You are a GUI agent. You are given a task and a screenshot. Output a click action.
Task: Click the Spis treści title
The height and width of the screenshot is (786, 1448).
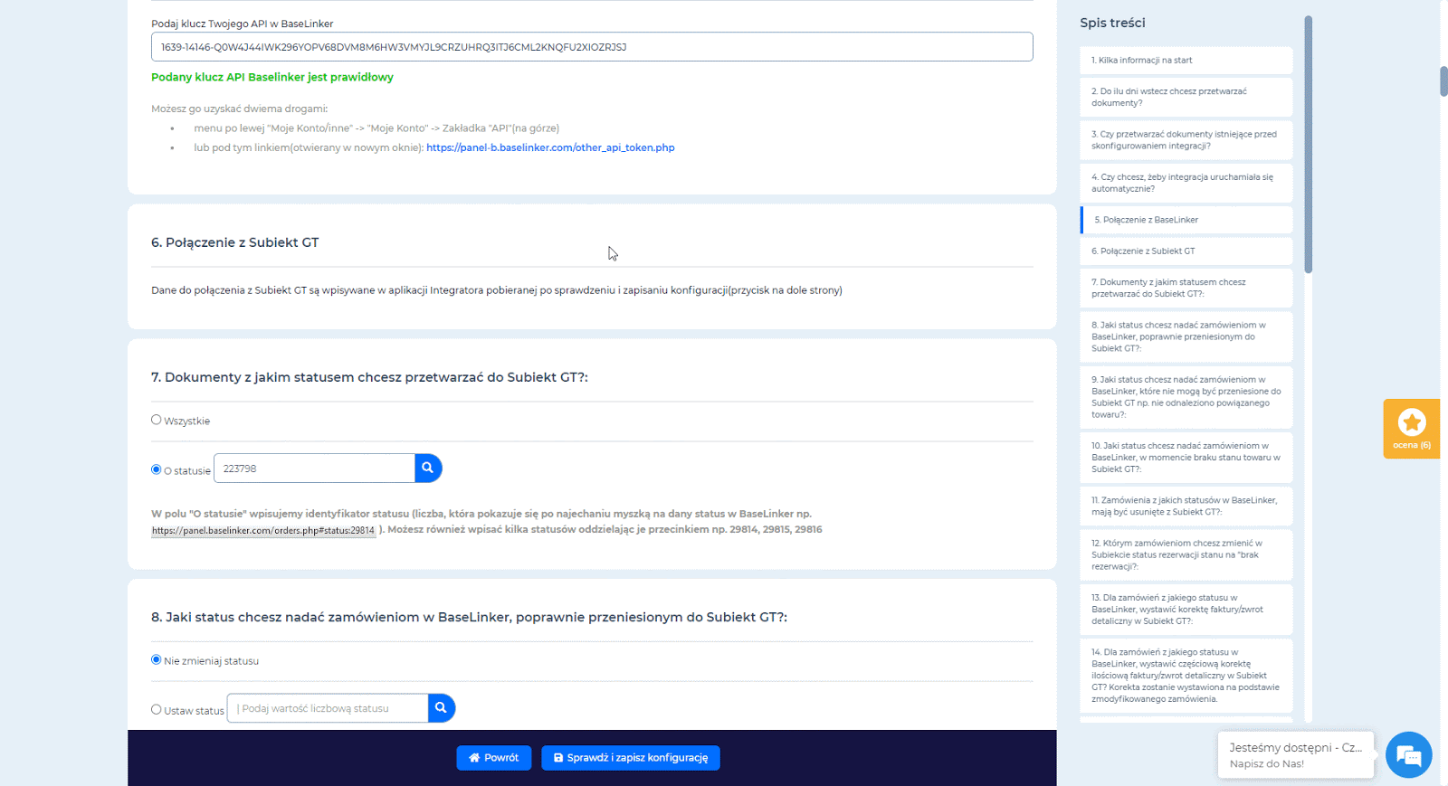tap(1112, 23)
